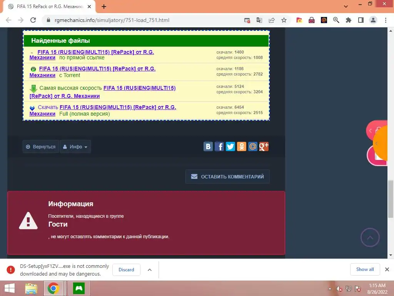The image size is (394, 296).
Task: Click the page vertical scrollbar thumb
Action: click(391, 199)
